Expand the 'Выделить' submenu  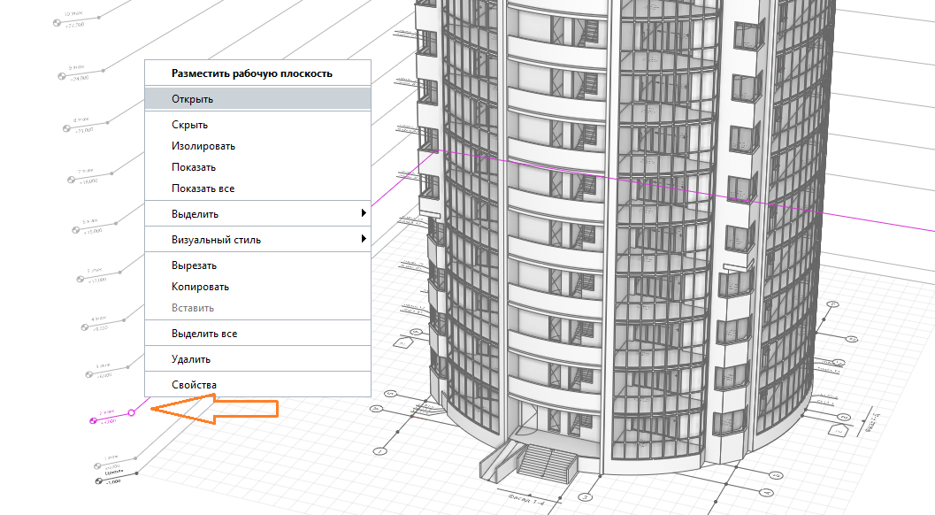click(257, 213)
